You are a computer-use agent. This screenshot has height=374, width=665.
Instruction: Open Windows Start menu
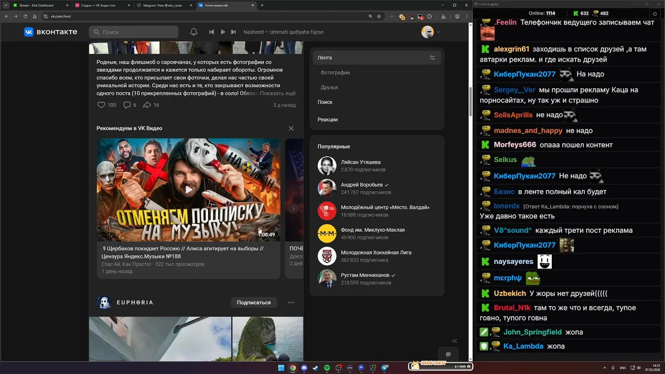pos(281,368)
